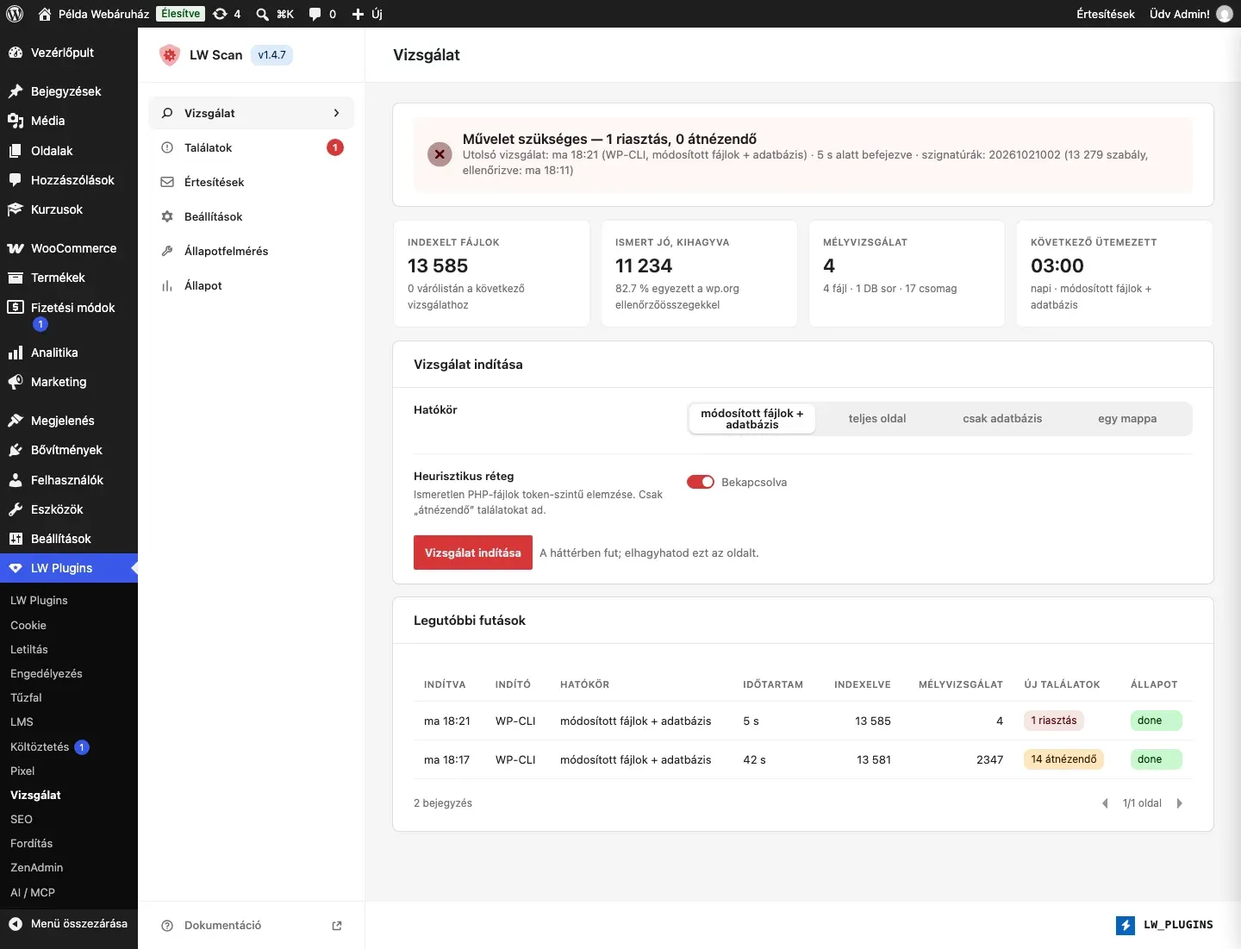Open the 14 átnézendő findings badge
The width and height of the screenshot is (1241, 949).
click(x=1064, y=759)
